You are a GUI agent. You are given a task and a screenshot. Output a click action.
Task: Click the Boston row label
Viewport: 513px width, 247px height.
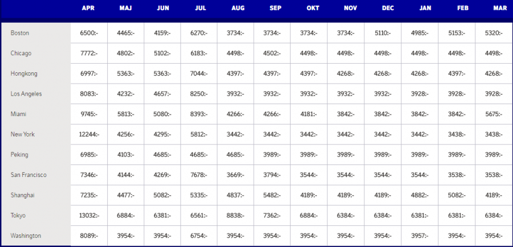[20, 33]
